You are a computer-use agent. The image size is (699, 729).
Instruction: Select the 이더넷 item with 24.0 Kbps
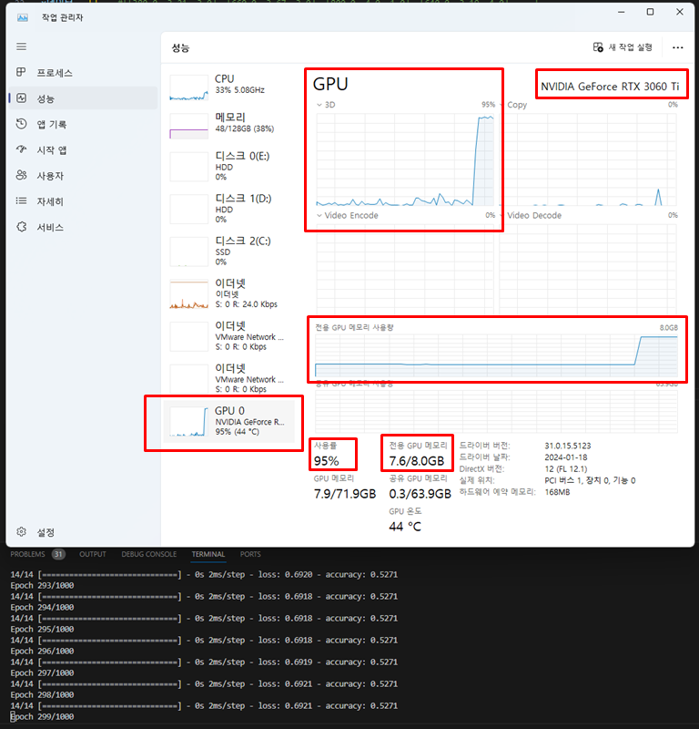coord(231,293)
